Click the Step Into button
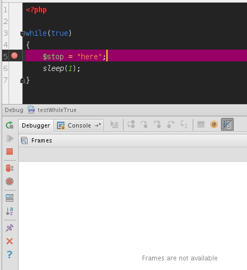This screenshot has height=270, width=247. coord(144,124)
